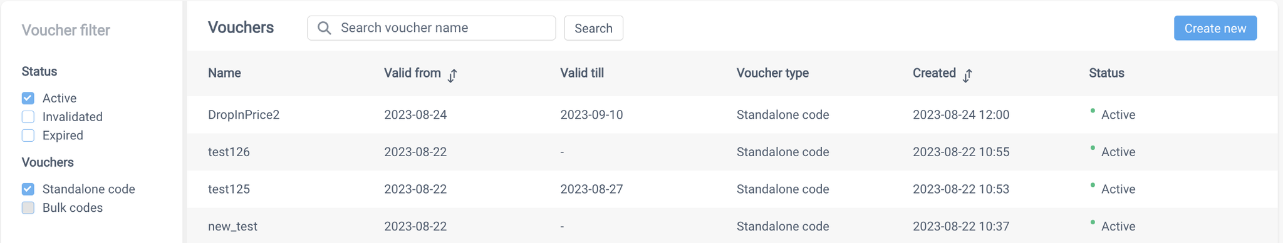Open voucher named test125
Image resolution: width=1283 pixels, height=243 pixels.
pos(732,189)
